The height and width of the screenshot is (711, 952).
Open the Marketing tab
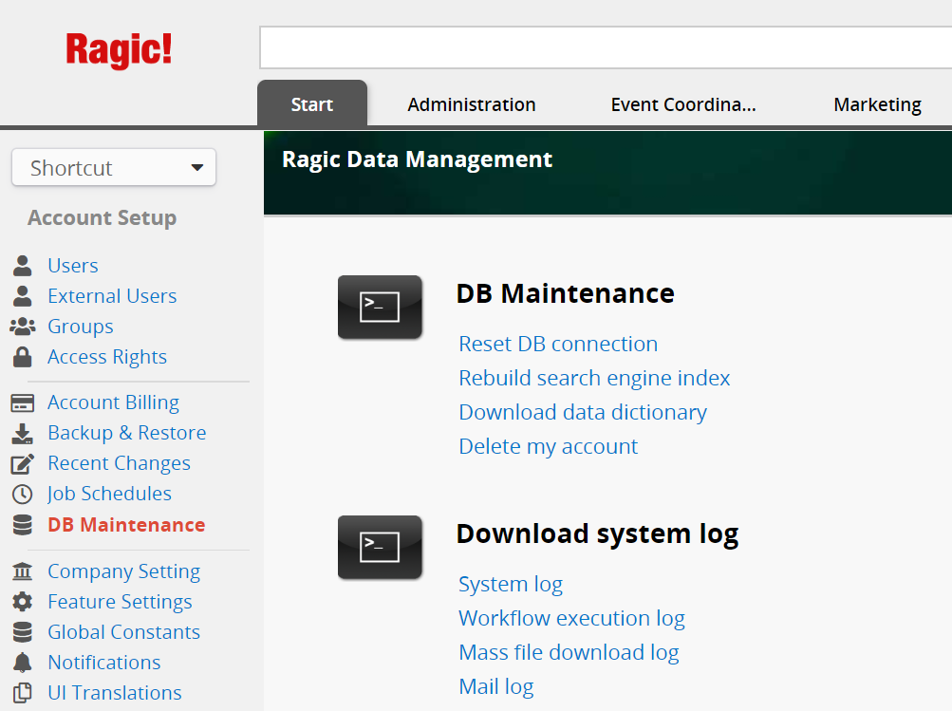pyautogui.click(x=877, y=104)
